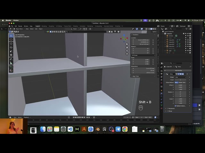Open the Render menu
Screen dimensions: 205x153
[x=20, y=26]
